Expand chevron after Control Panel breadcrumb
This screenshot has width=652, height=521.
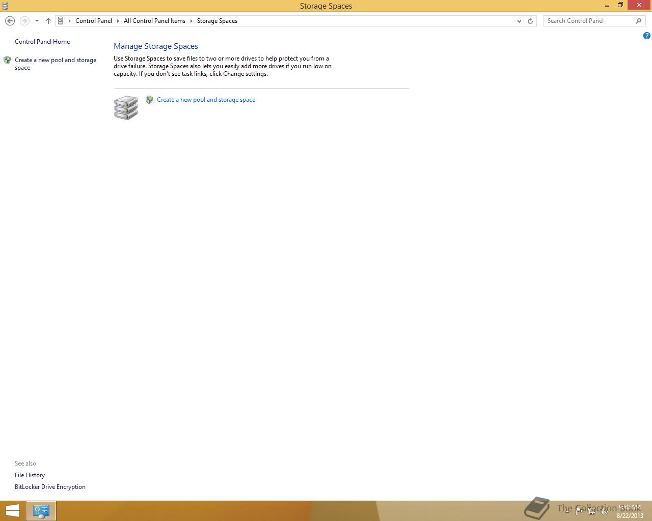coord(118,21)
